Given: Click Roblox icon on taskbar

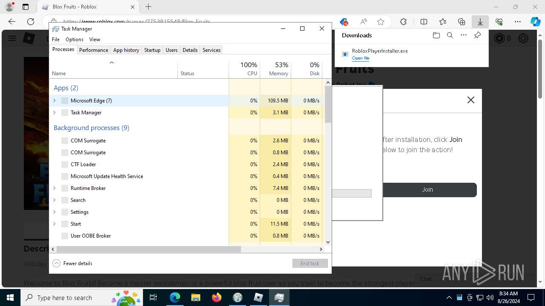Looking at the screenshot, I should click(258, 297).
